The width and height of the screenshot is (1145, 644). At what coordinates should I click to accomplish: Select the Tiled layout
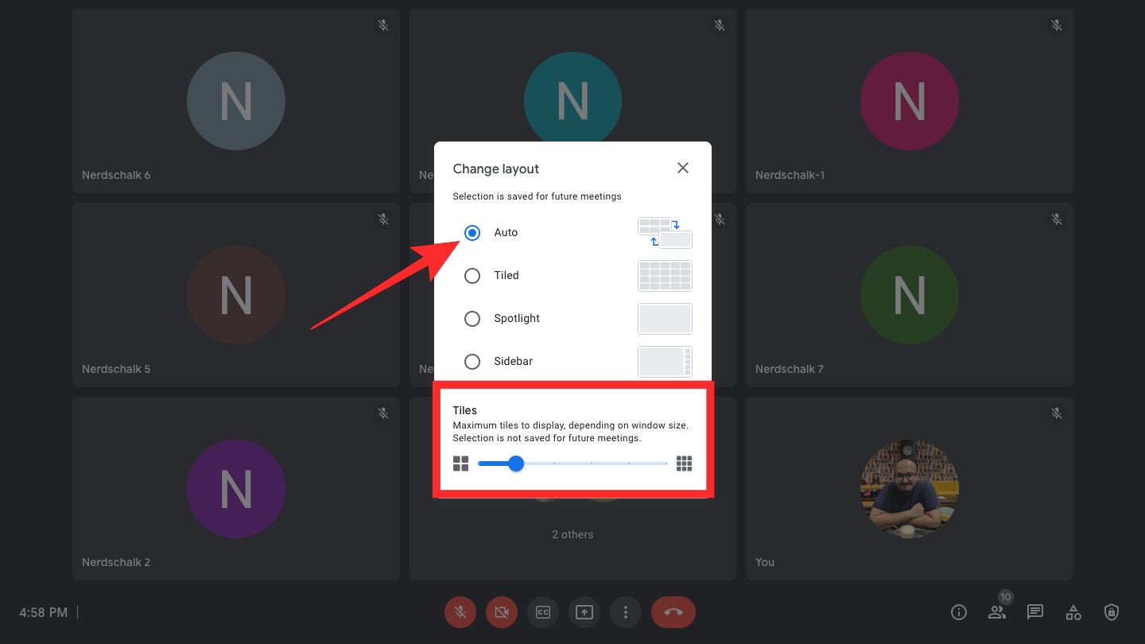coord(472,275)
